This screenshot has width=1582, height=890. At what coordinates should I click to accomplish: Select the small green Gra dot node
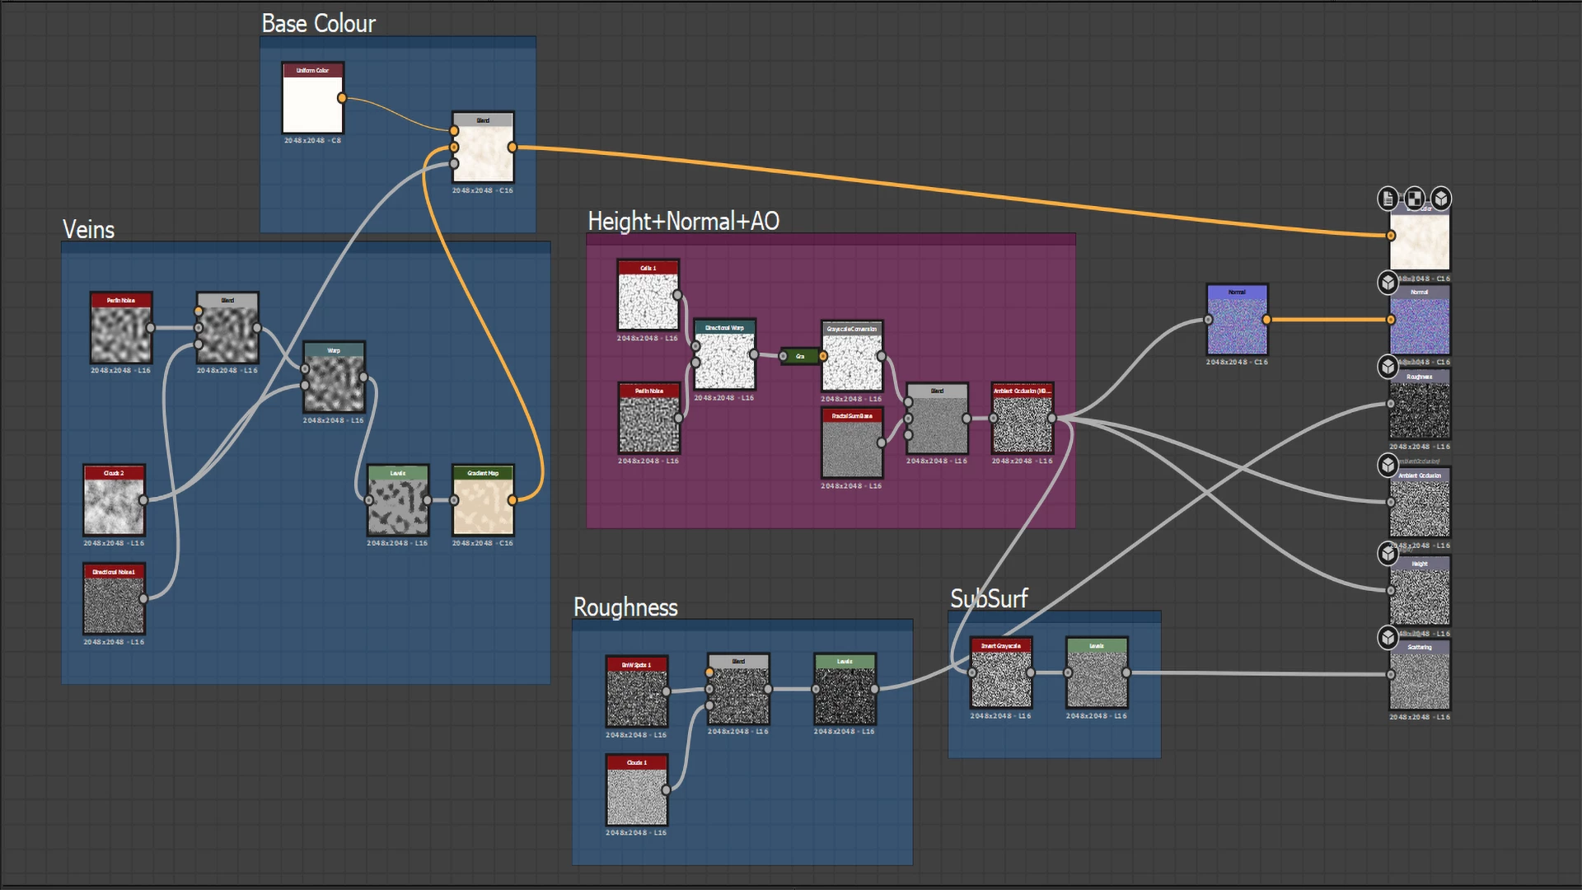coord(799,356)
